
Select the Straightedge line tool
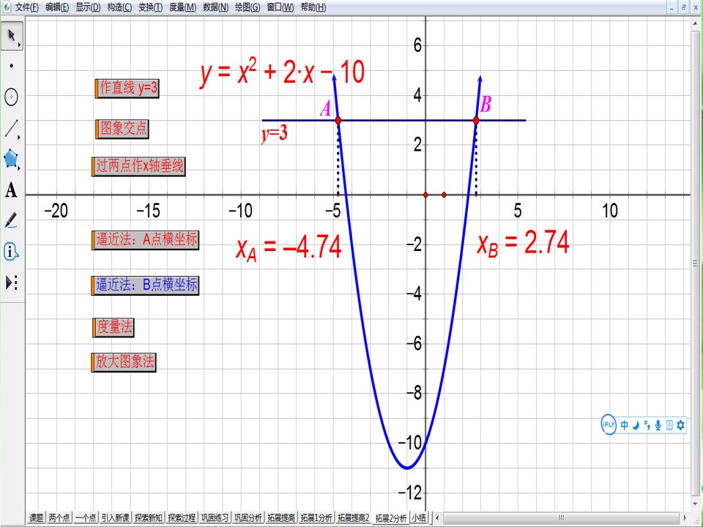pyautogui.click(x=12, y=129)
